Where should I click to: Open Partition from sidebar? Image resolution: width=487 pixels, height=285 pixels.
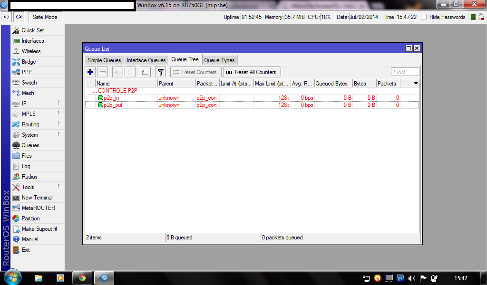pos(38,218)
